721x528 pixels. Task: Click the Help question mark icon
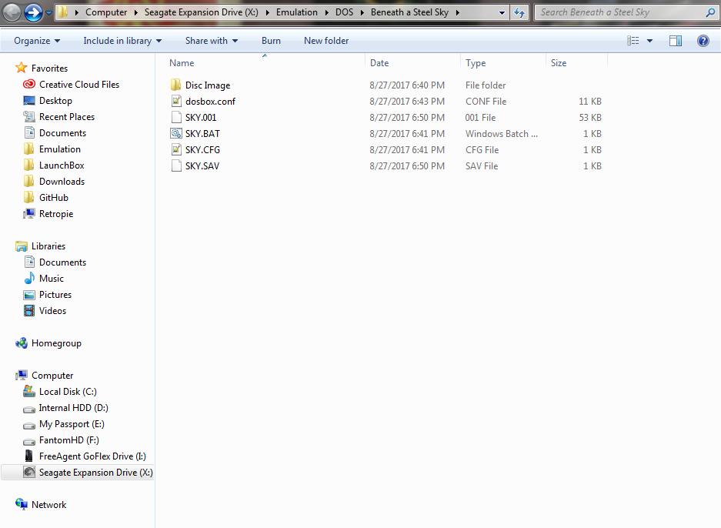(x=703, y=41)
